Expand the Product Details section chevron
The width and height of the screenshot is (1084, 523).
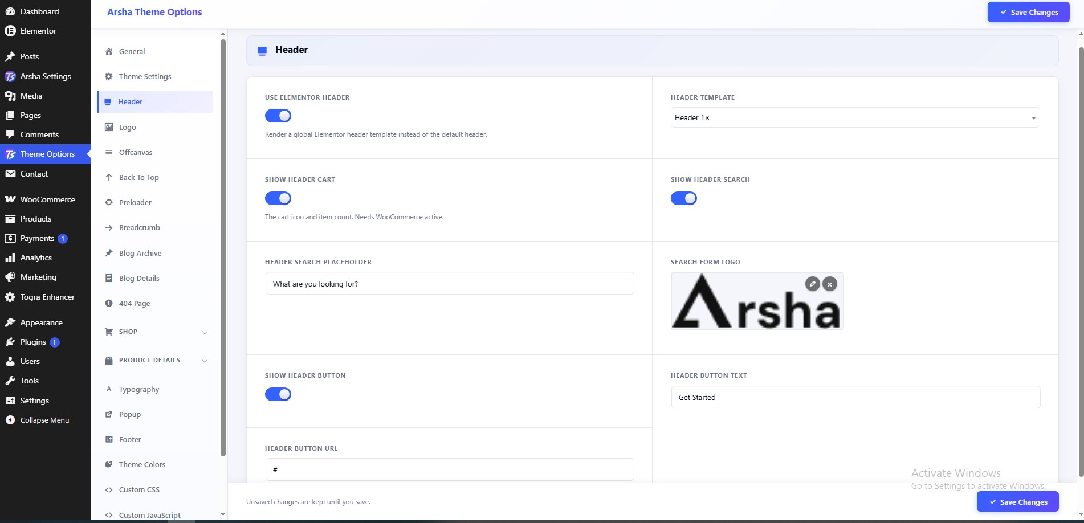(205, 361)
